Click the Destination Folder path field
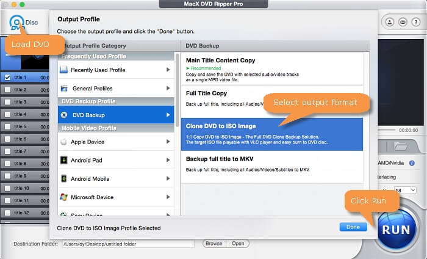427x259 pixels. pos(128,244)
